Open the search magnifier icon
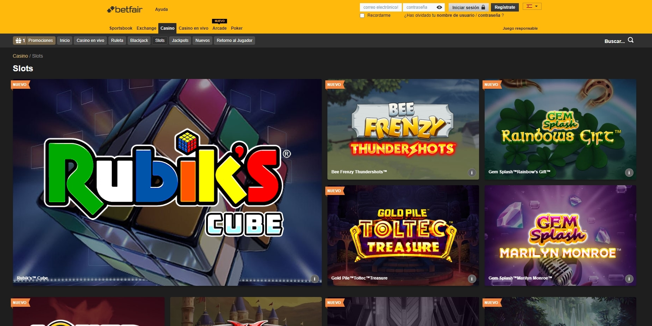Image resolution: width=652 pixels, height=326 pixels. [x=631, y=40]
